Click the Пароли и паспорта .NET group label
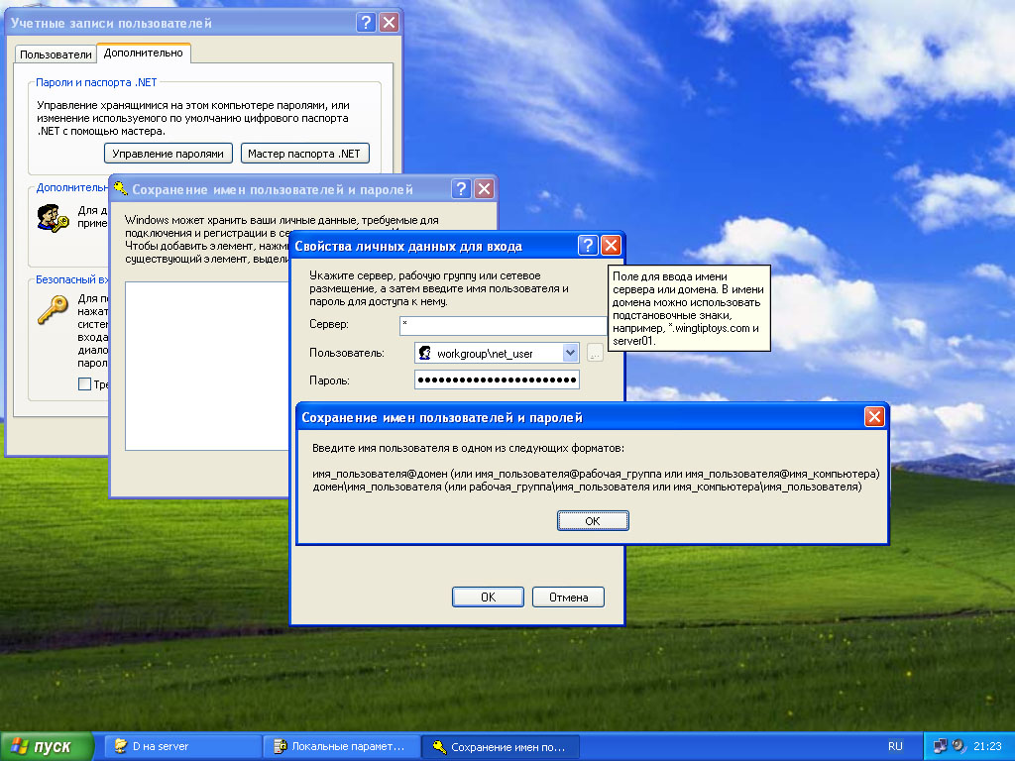This screenshot has height=761, width=1015. click(96, 82)
